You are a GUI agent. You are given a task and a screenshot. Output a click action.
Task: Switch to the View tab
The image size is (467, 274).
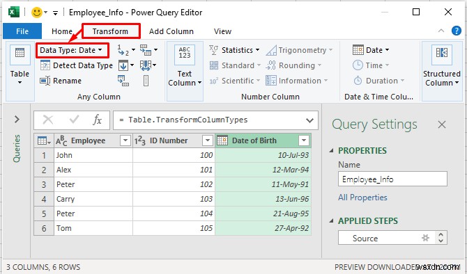[x=222, y=31]
